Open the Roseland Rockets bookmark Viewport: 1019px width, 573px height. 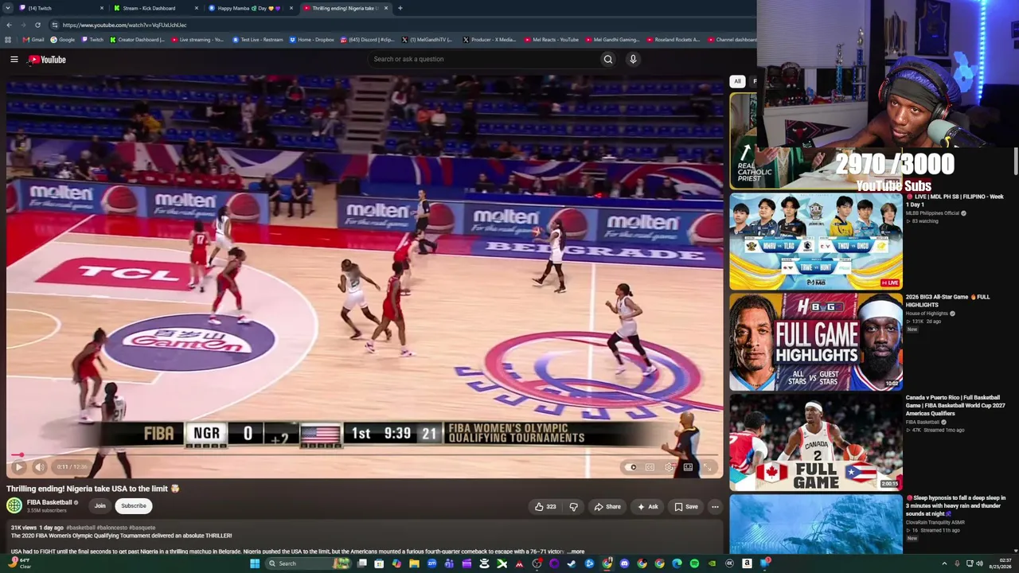[673, 40]
